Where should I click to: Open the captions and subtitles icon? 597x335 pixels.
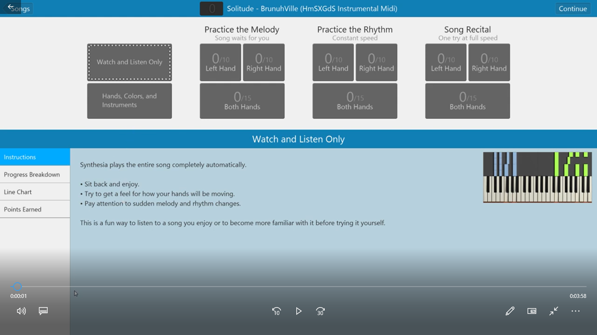point(43,311)
